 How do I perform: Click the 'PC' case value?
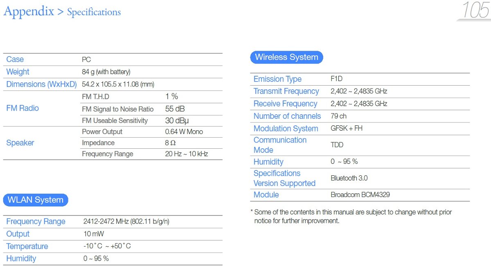tap(86, 59)
